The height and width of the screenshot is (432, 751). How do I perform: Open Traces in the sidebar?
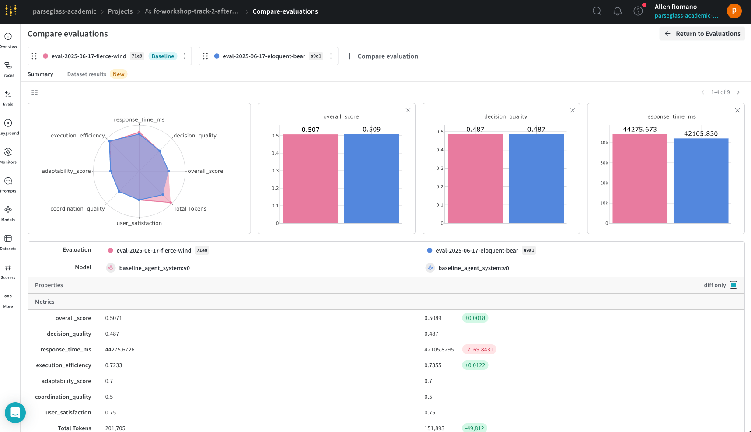(8, 69)
